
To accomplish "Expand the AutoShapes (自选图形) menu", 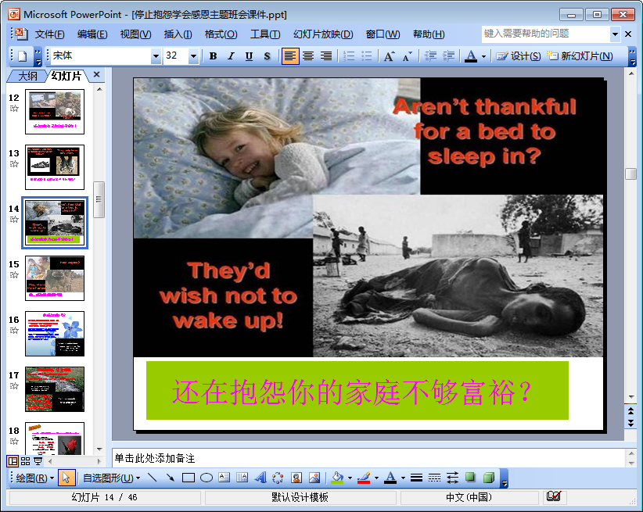I will [x=112, y=478].
